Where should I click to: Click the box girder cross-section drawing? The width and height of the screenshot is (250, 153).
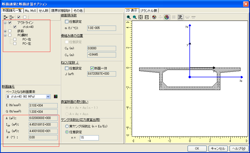pos(190,79)
